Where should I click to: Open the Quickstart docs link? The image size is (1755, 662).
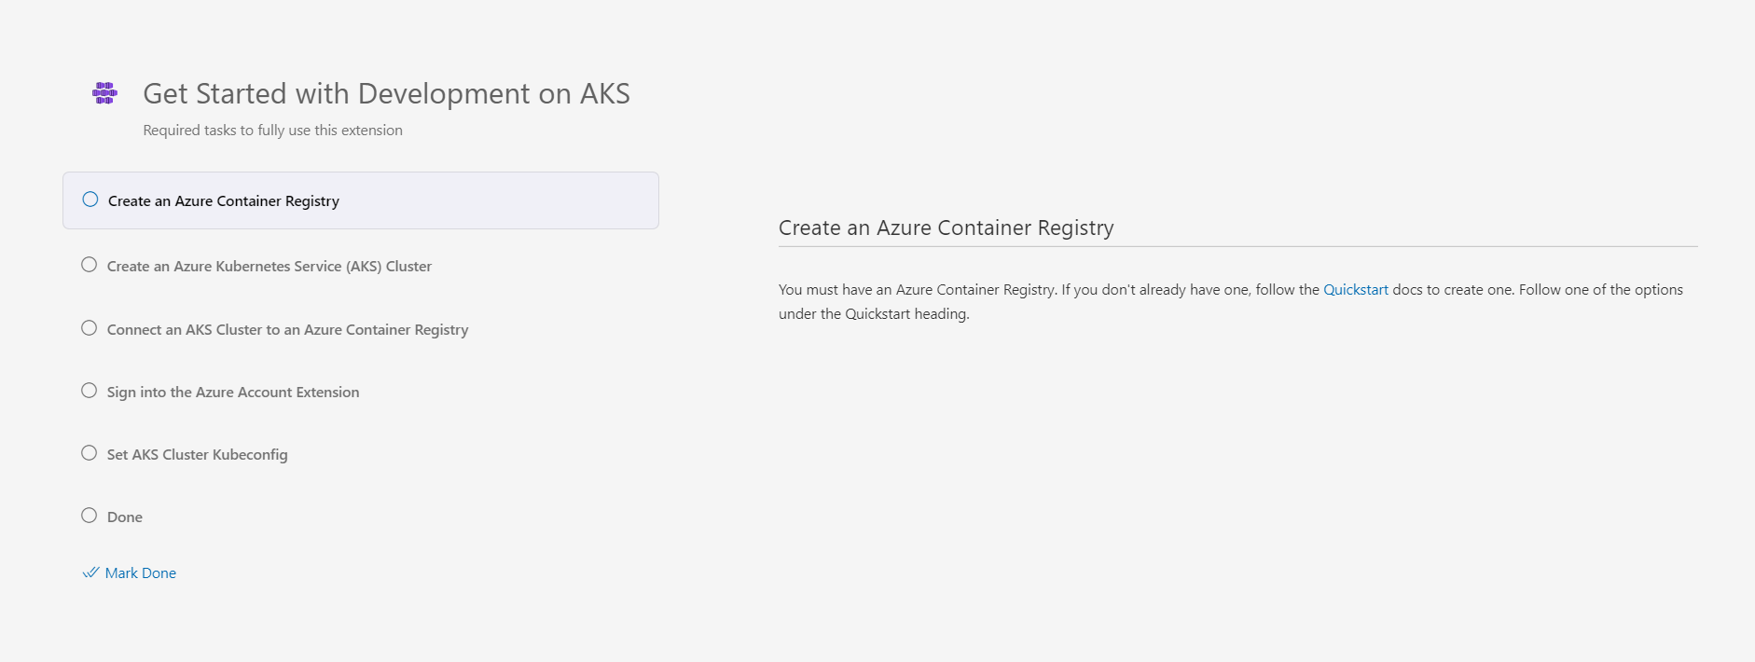click(1355, 290)
